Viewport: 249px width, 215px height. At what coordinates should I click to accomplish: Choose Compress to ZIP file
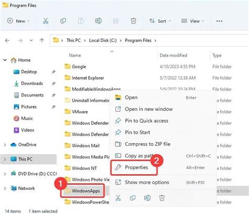point(148,144)
